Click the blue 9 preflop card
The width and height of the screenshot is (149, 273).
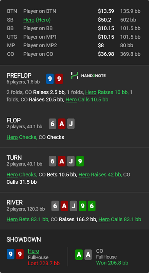point(50,79)
